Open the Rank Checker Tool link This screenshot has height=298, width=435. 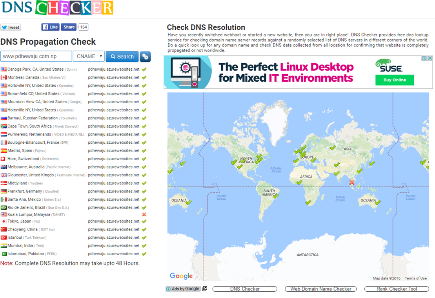click(x=397, y=289)
